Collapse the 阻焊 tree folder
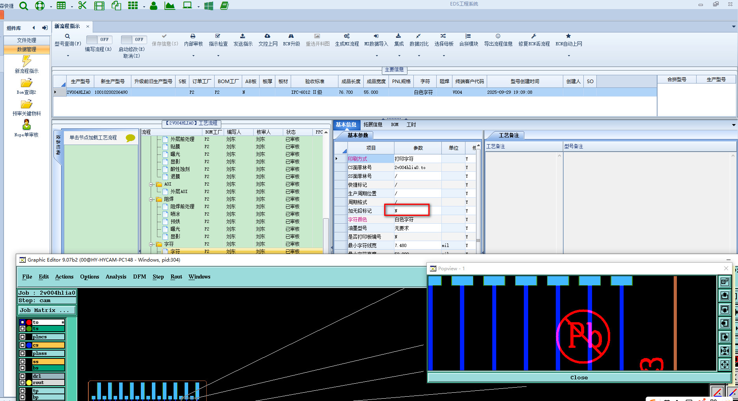738x401 pixels. pyautogui.click(x=151, y=199)
